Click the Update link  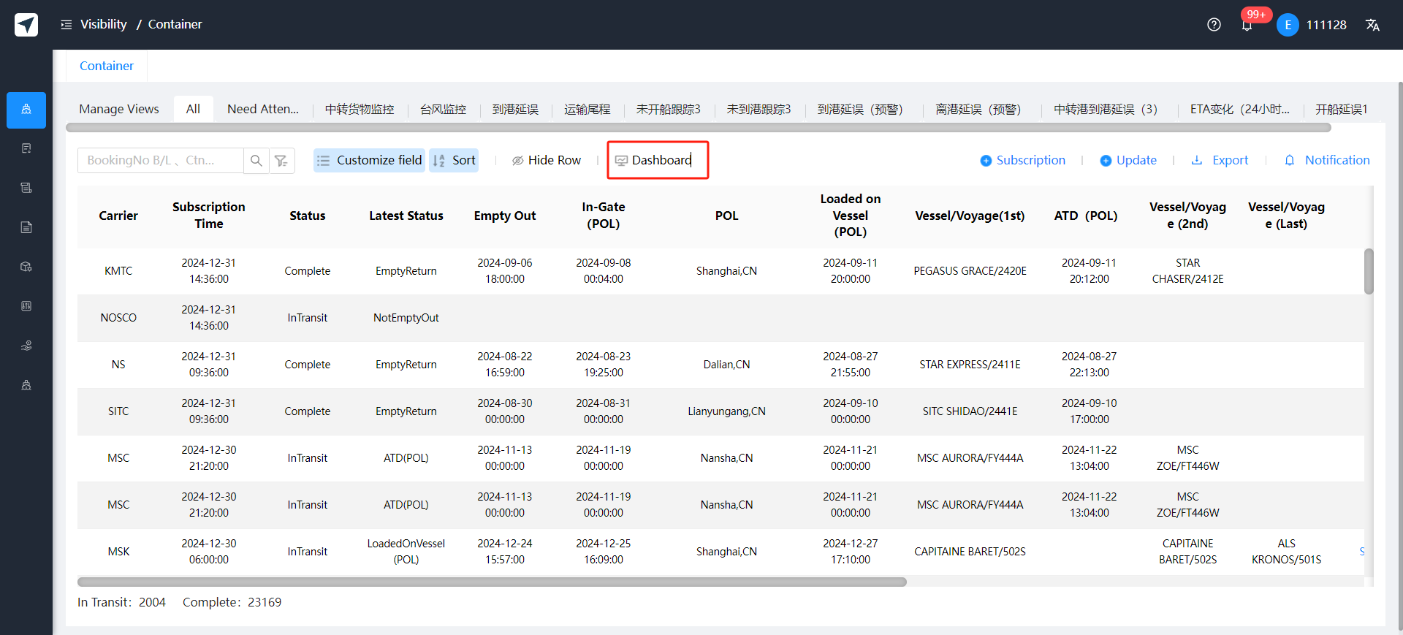[1128, 160]
